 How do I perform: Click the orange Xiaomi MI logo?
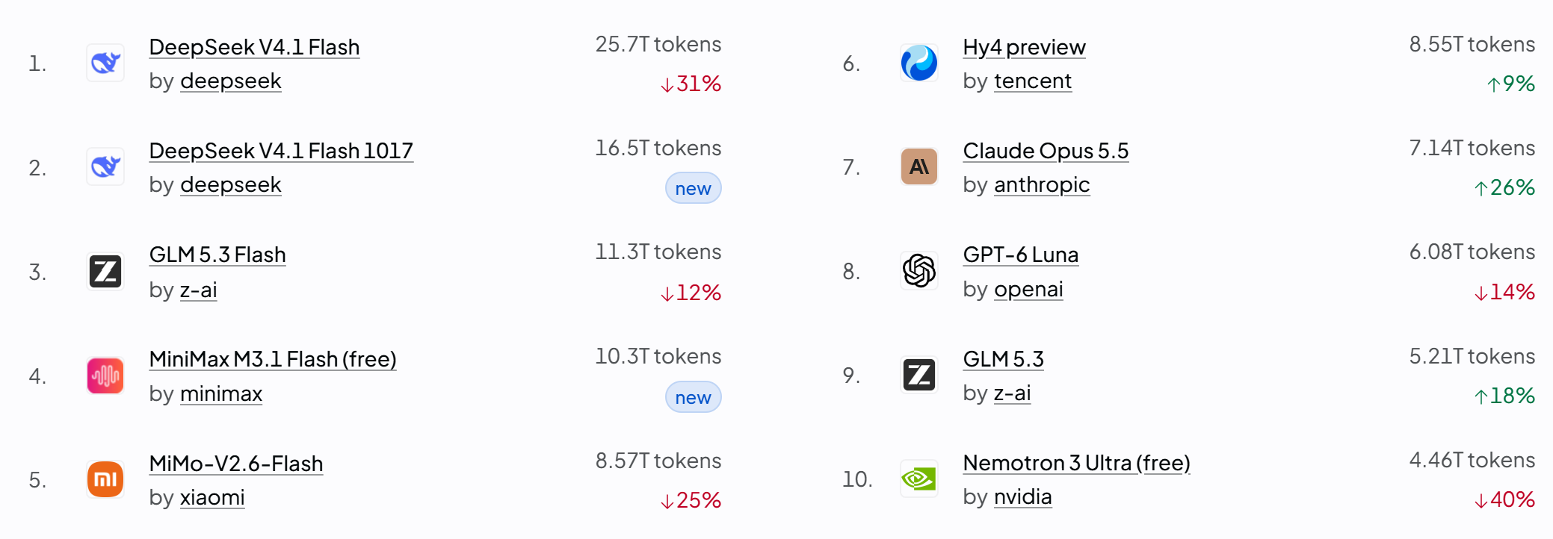(105, 479)
